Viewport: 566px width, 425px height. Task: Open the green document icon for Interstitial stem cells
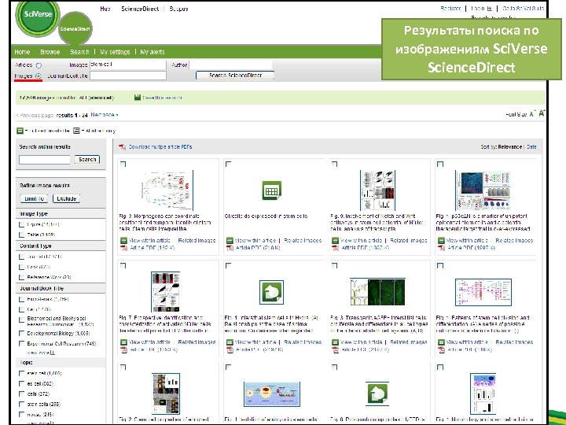point(271,292)
